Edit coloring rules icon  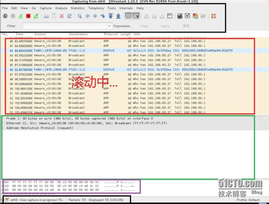[x=195, y=16]
